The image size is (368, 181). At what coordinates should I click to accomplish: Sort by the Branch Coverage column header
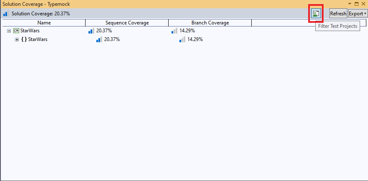[x=210, y=23]
